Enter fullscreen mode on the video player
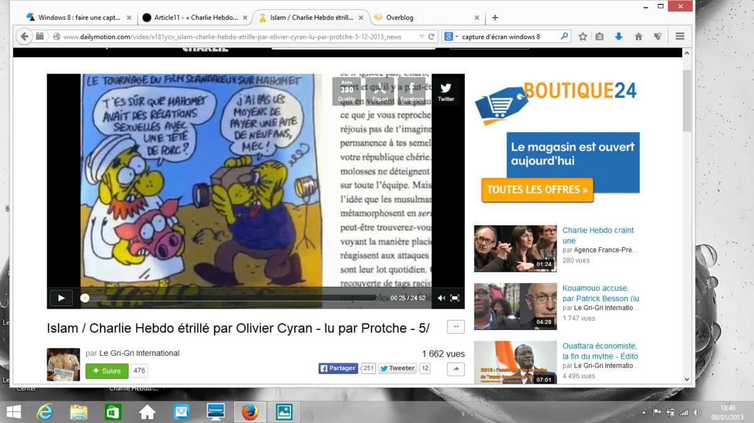 455,298
